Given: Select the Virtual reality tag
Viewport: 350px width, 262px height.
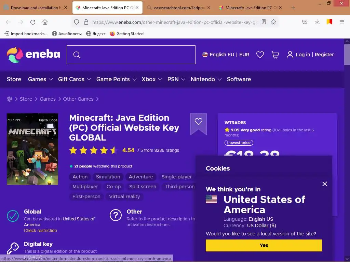Looking at the screenshot, I should click(124, 196).
